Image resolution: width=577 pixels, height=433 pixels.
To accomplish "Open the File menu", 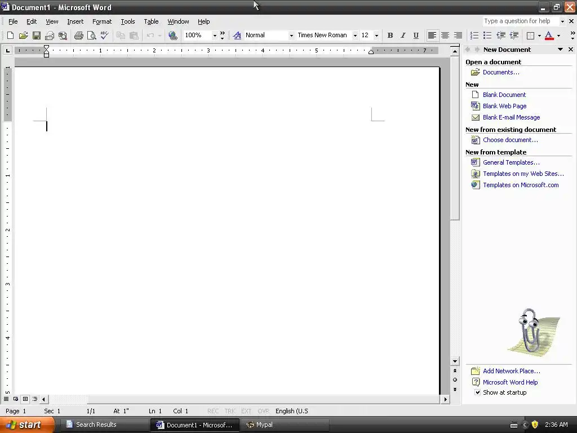I will (13, 21).
